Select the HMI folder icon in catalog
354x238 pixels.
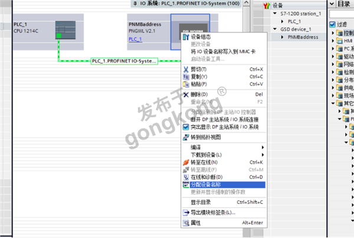point(339,41)
